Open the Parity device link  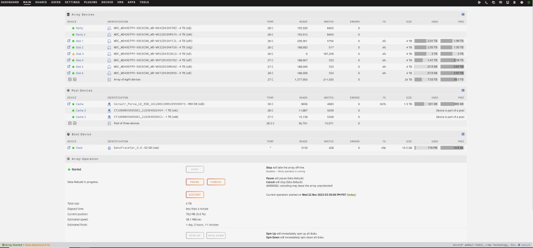coord(79,28)
